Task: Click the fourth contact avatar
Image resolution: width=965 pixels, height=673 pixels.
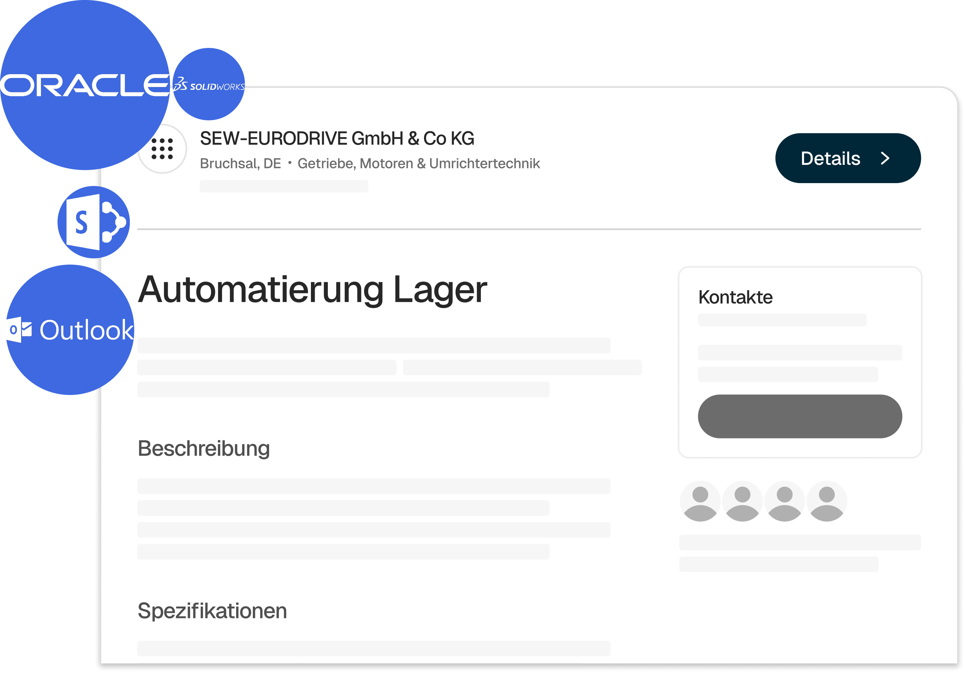Action: pyautogui.click(x=827, y=501)
